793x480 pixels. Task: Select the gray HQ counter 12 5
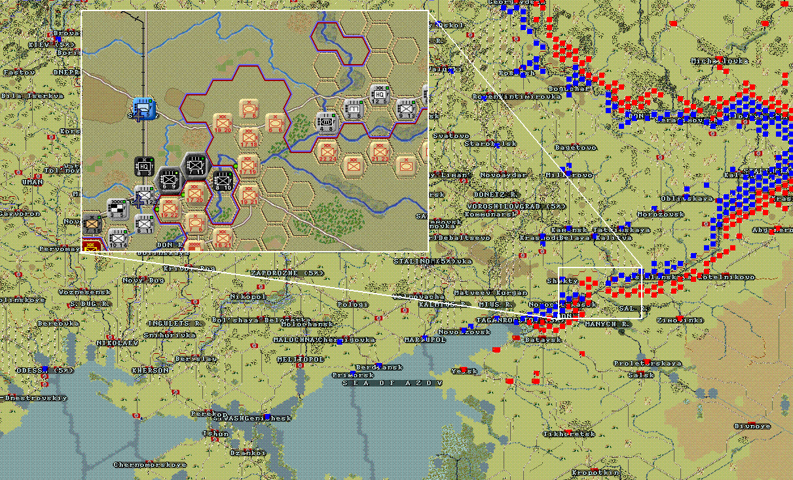tap(380, 95)
